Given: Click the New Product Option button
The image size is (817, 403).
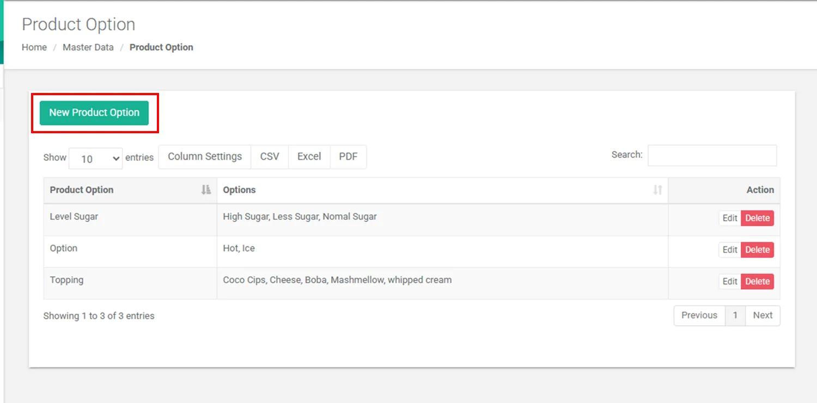Looking at the screenshot, I should [x=94, y=113].
